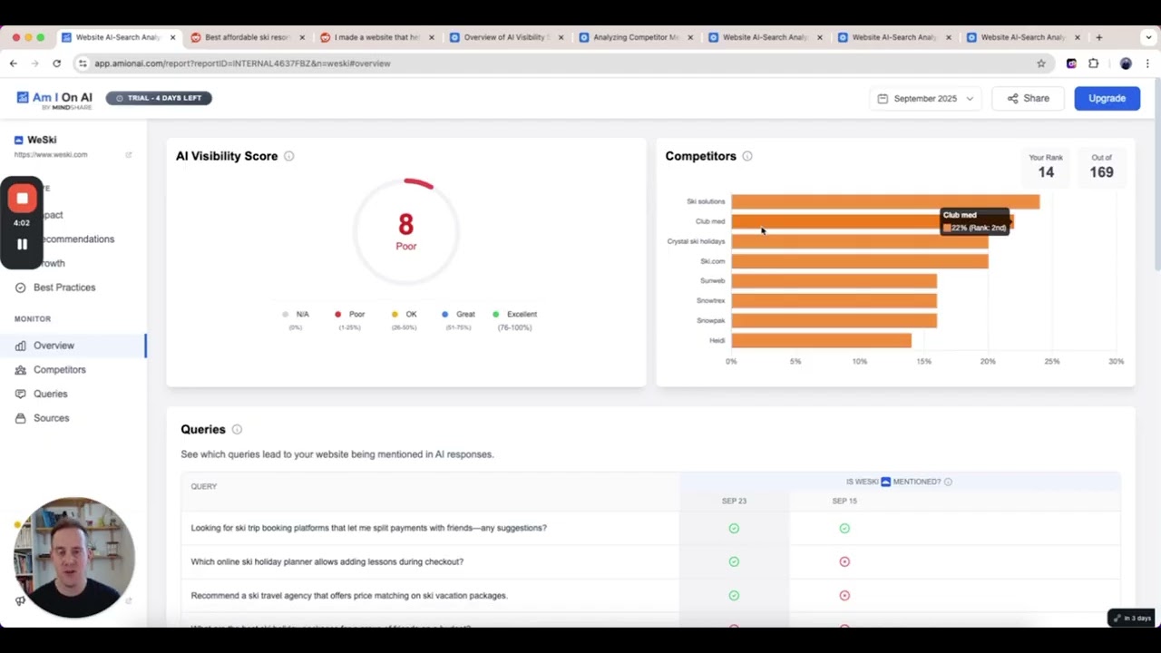The image size is (1161, 653).
Task: Click the Queries chat bubble icon
Action: [20, 394]
